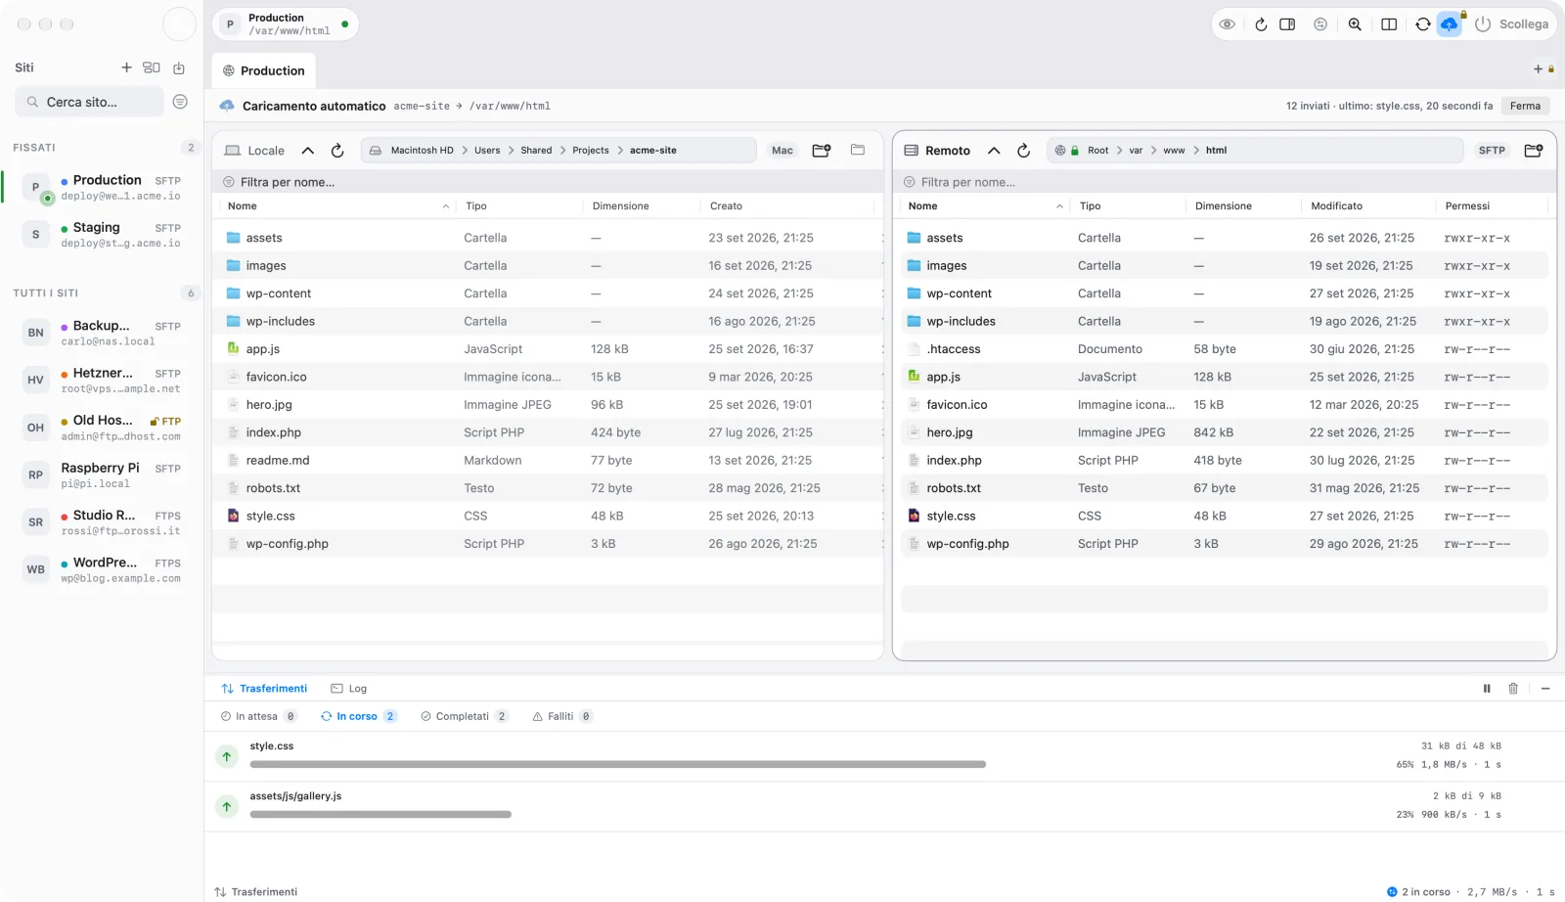The height and width of the screenshot is (902, 1565).
Task: Select the Staging site in the sidebar
Action: click(102, 235)
